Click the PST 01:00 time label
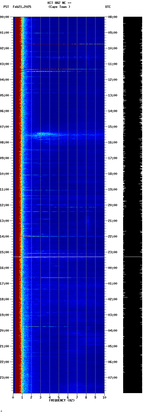 pyautogui.click(x=4, y=33)
